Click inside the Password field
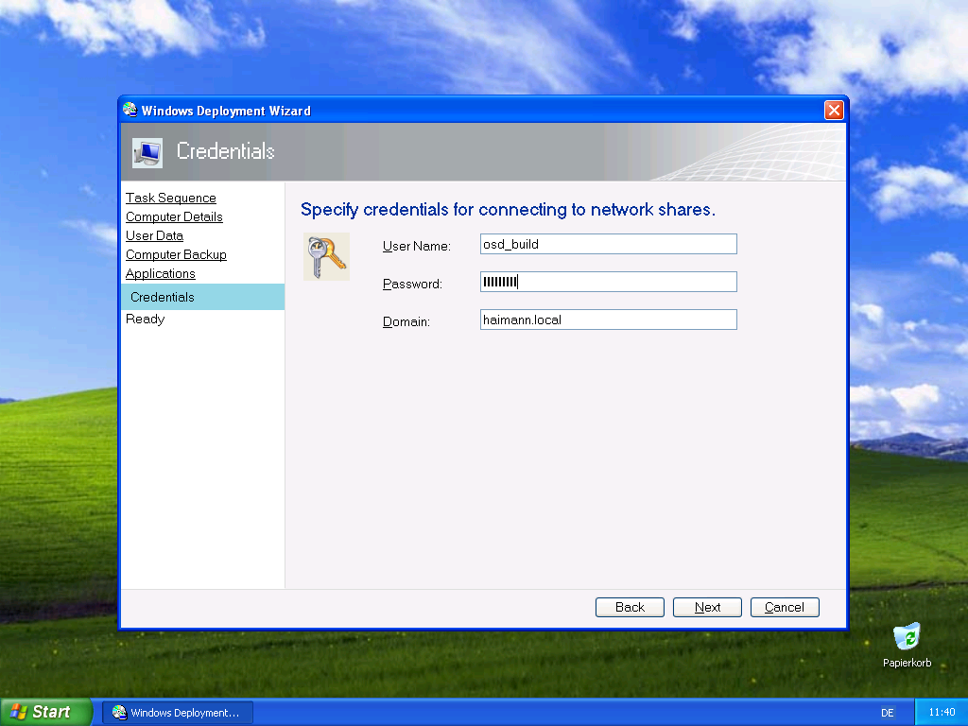 (609, 282)
